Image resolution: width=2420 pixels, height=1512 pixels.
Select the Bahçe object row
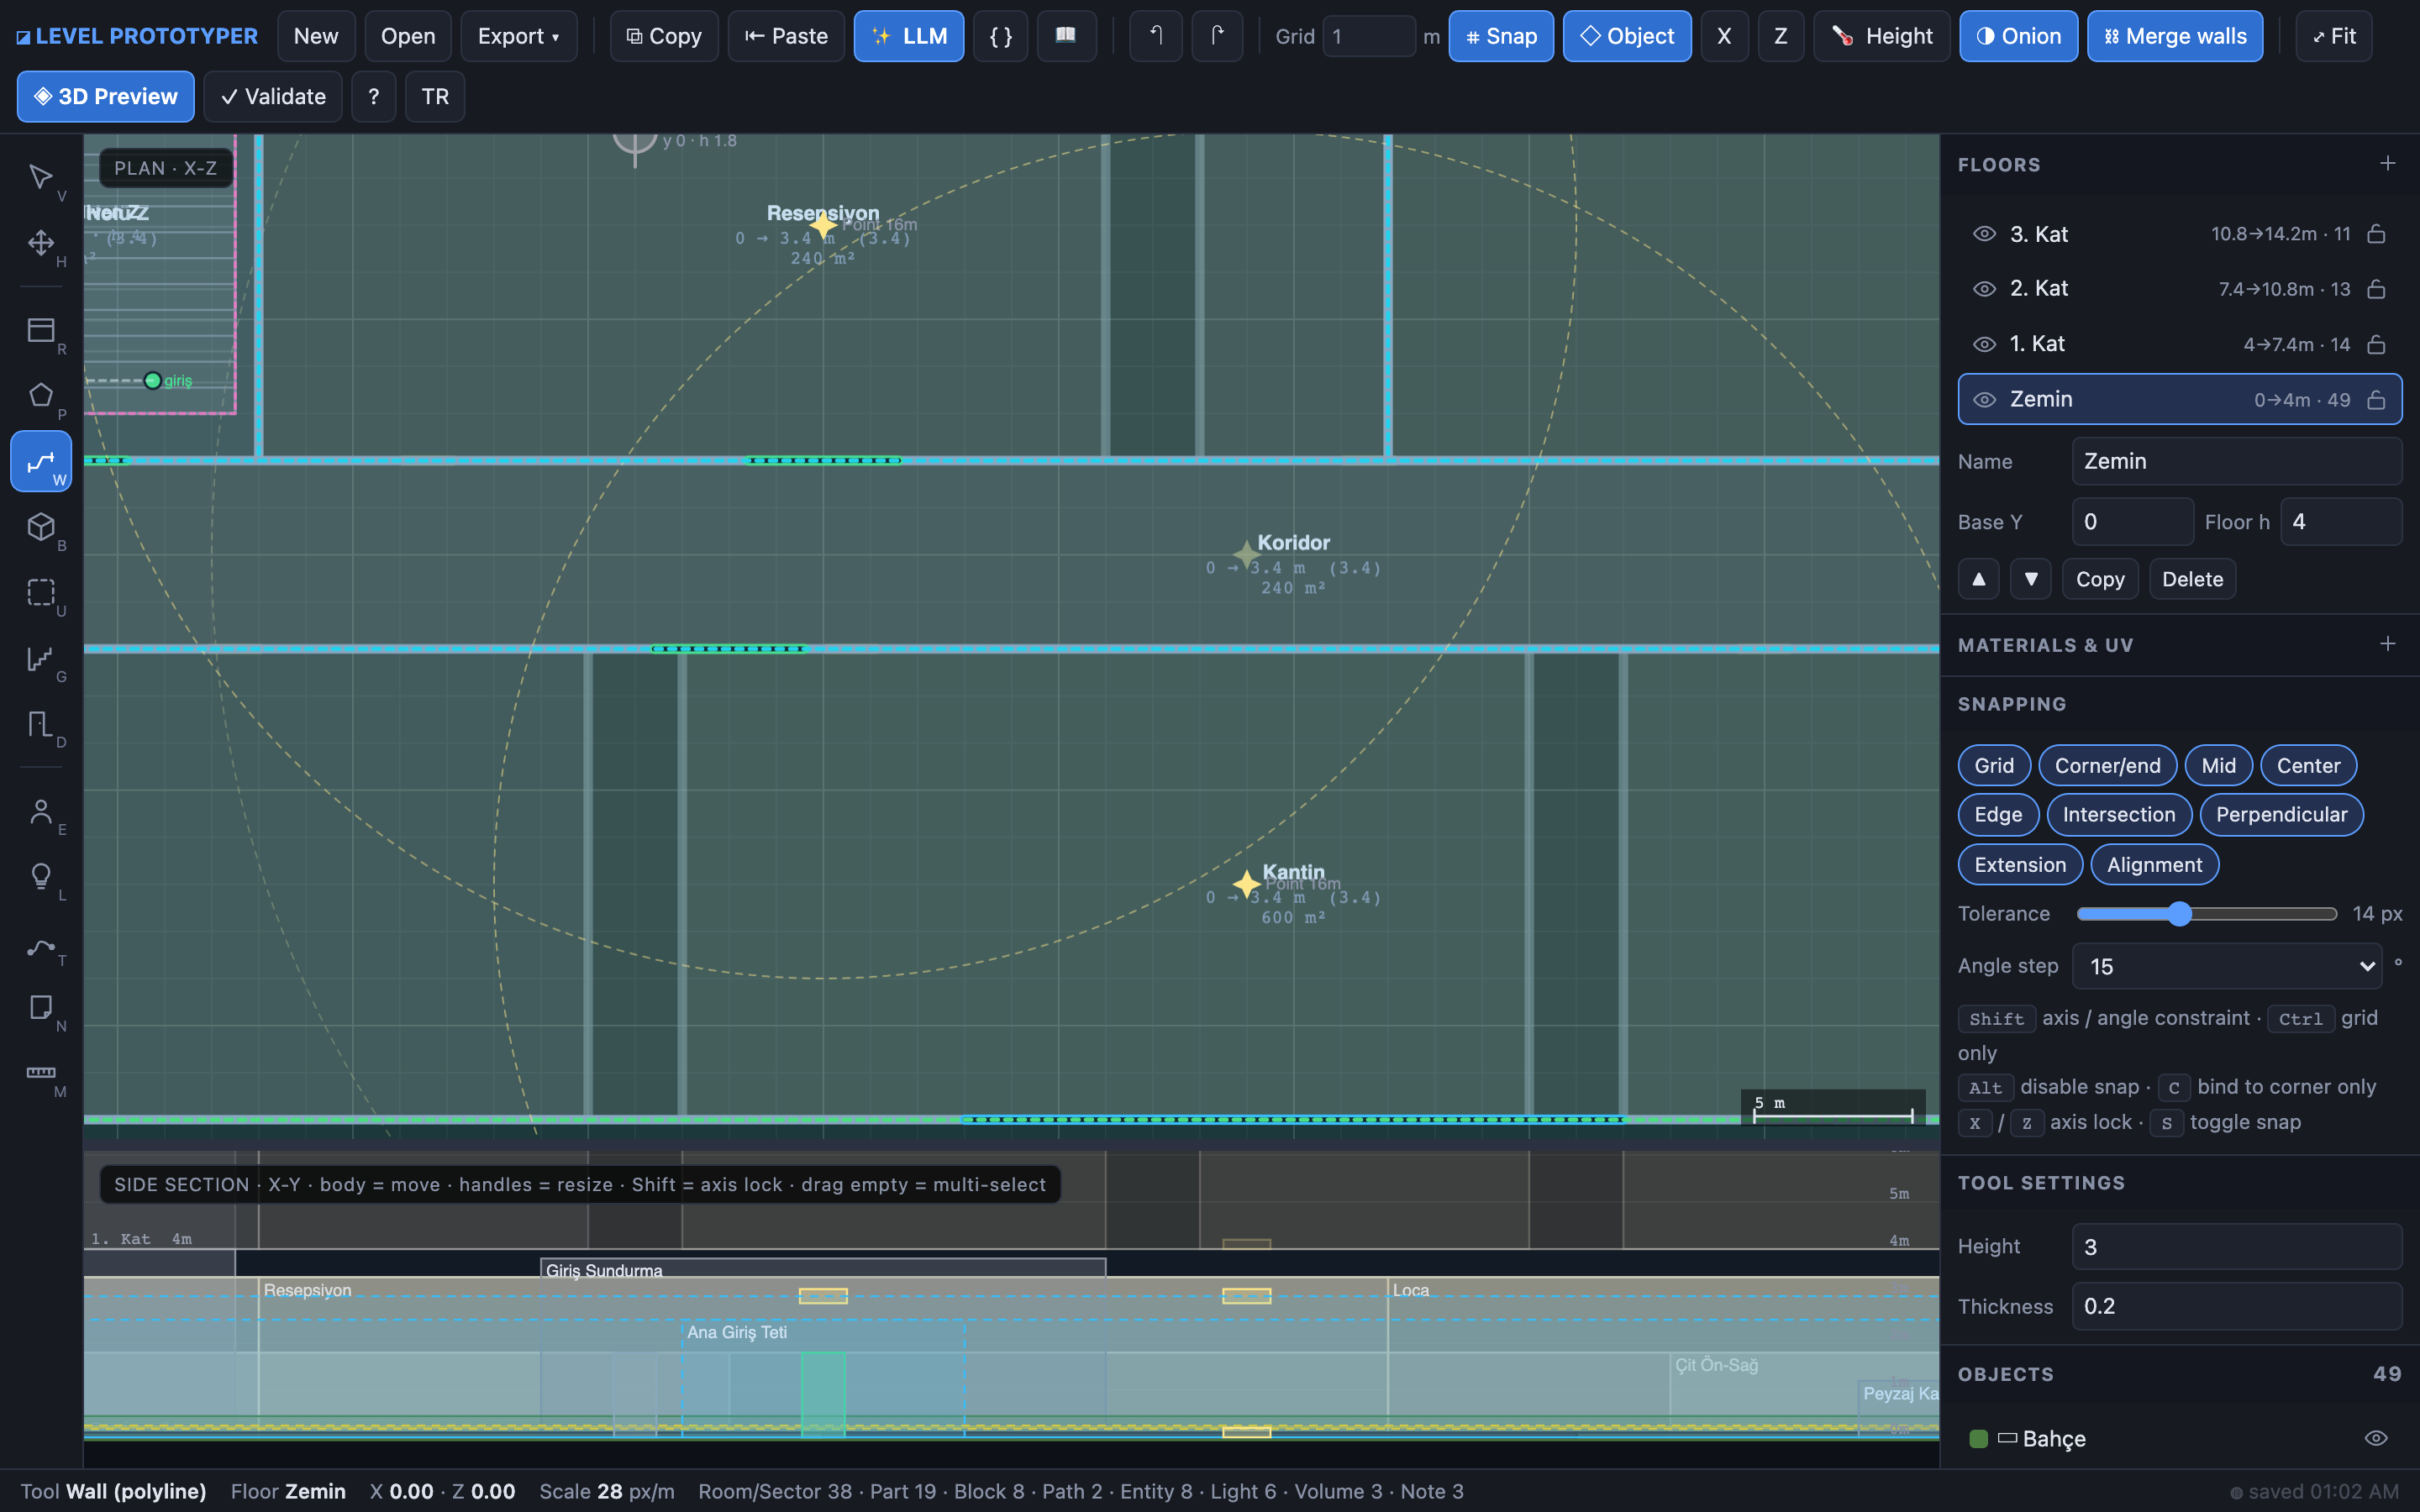(x=2179, y=1439)
